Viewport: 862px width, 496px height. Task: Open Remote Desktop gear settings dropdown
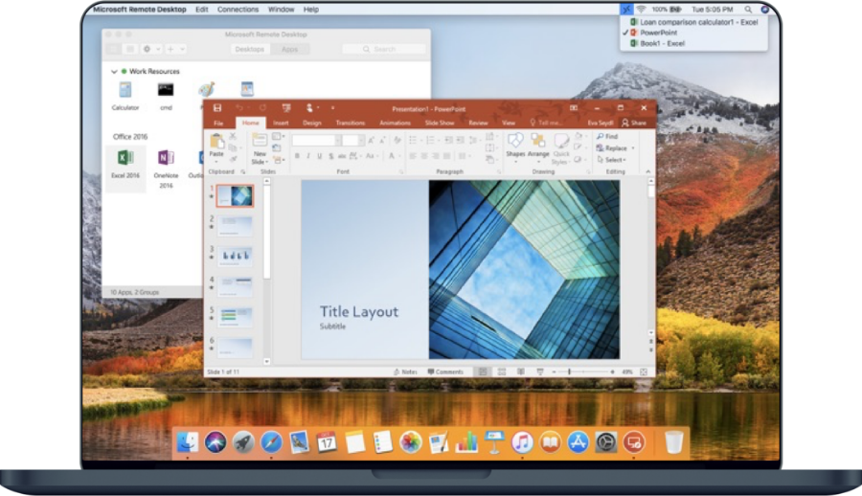(150, 49)
